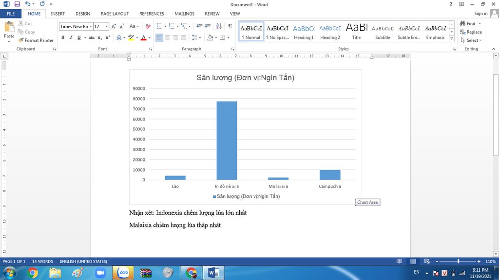Open Text Effects and Typography
The image size is (499, 280).
tap(119, 37)
